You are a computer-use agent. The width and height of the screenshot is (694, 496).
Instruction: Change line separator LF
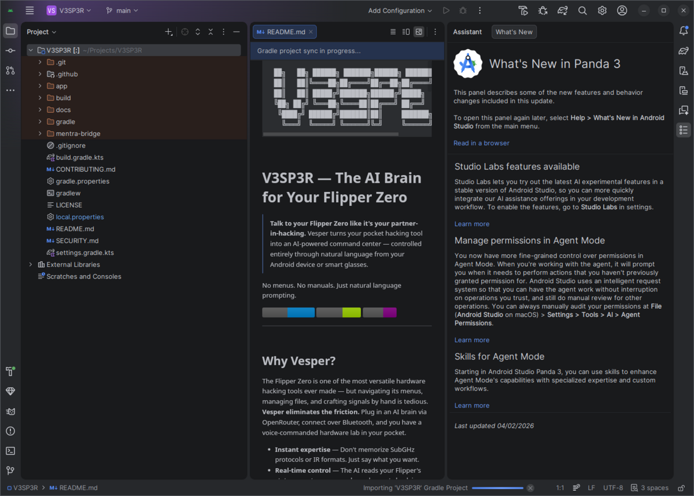pyautogui.click(x=591, y=488)
